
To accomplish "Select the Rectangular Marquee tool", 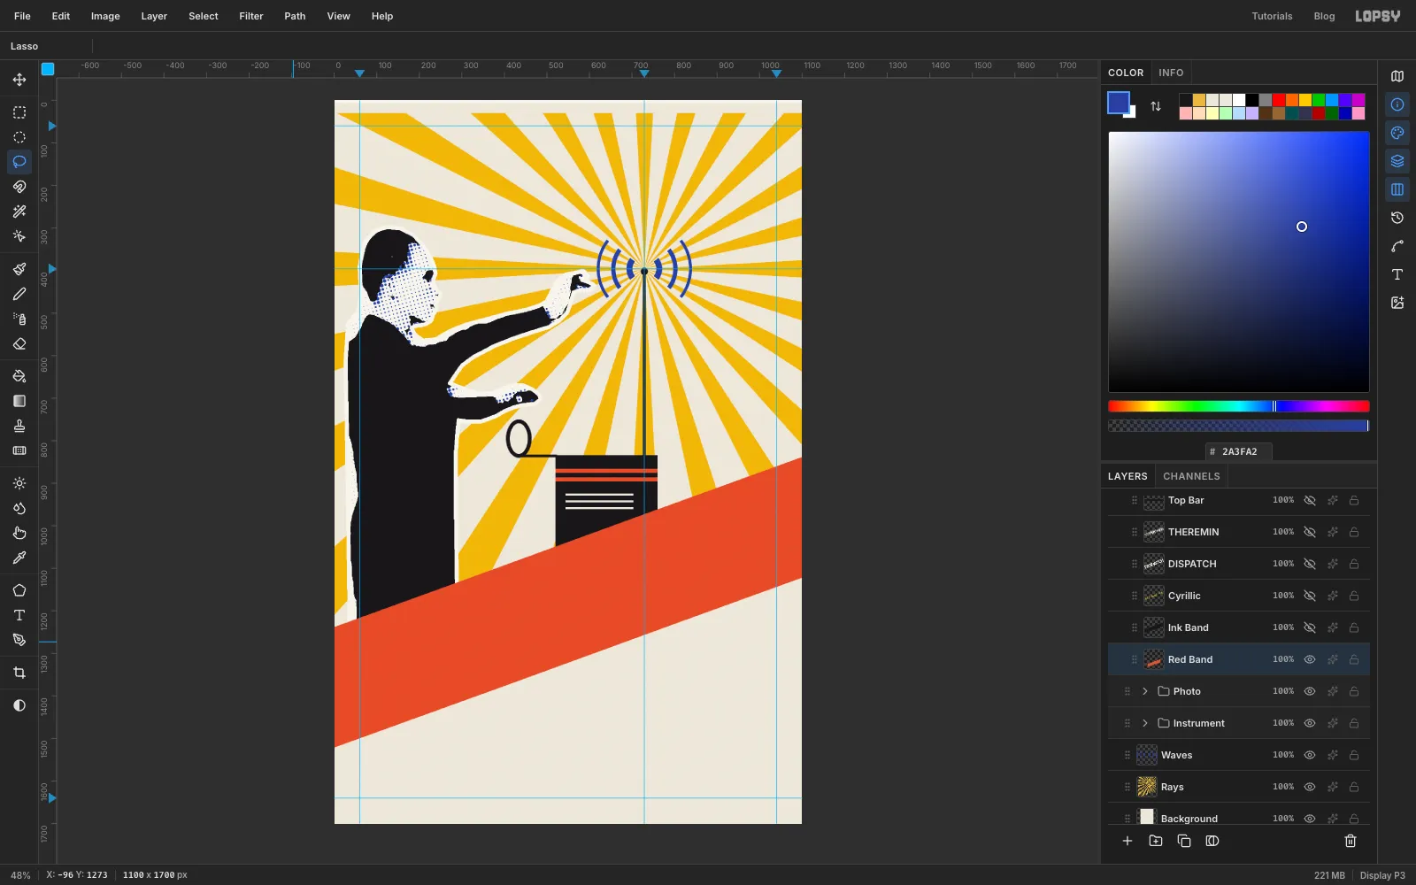I will coord(19,112).
